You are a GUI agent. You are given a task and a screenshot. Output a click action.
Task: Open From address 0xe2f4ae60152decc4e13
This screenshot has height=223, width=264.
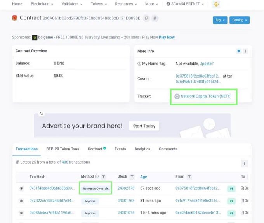click(x=198, y=213)
